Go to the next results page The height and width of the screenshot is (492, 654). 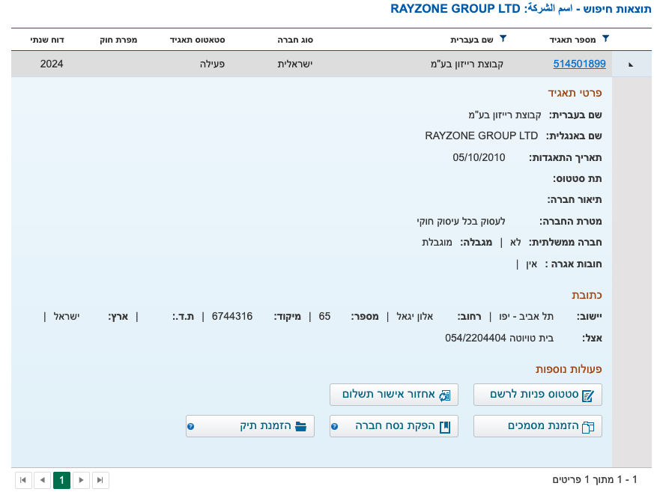[81, 480]
